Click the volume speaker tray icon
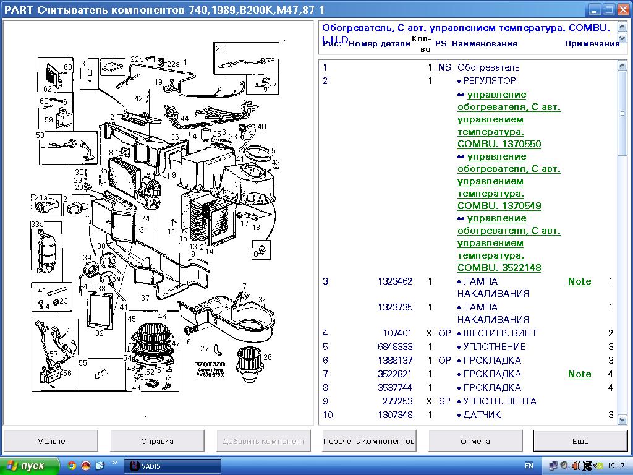 click(x=576, y=466)
